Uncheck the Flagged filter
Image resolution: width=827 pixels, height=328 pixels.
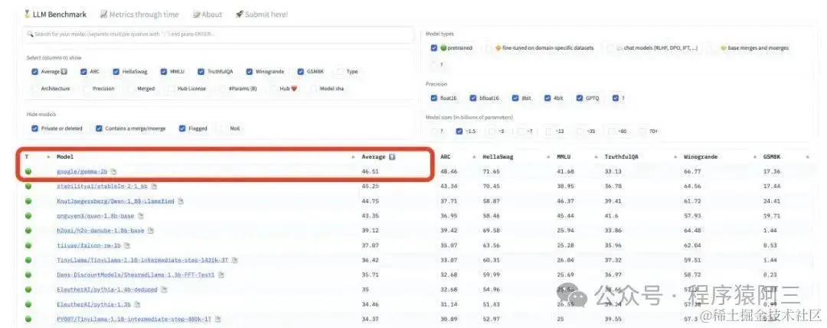coord(182,128)
